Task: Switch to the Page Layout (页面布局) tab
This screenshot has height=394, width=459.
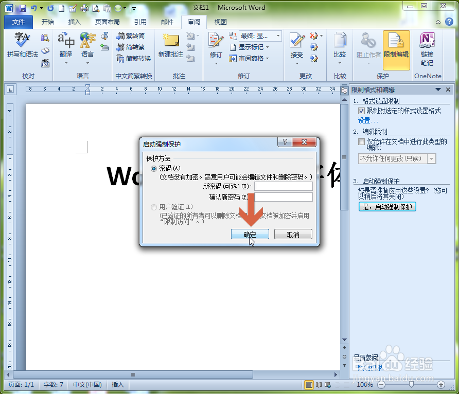Action: tap(107, 22)
